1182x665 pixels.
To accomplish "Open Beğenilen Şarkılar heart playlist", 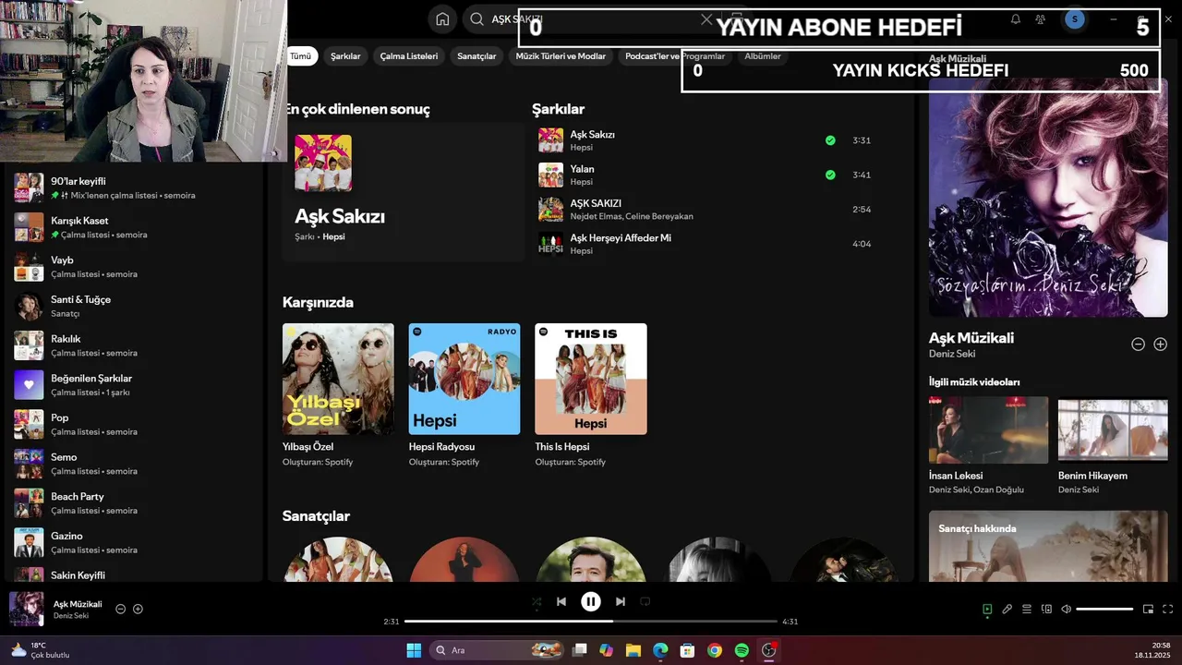I will pos(135,385).
